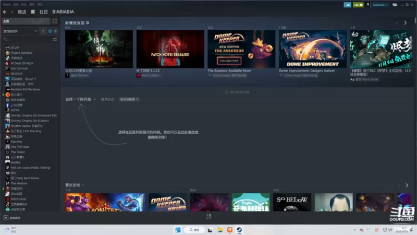
Task: Focus the library search field
Action: 27,40
